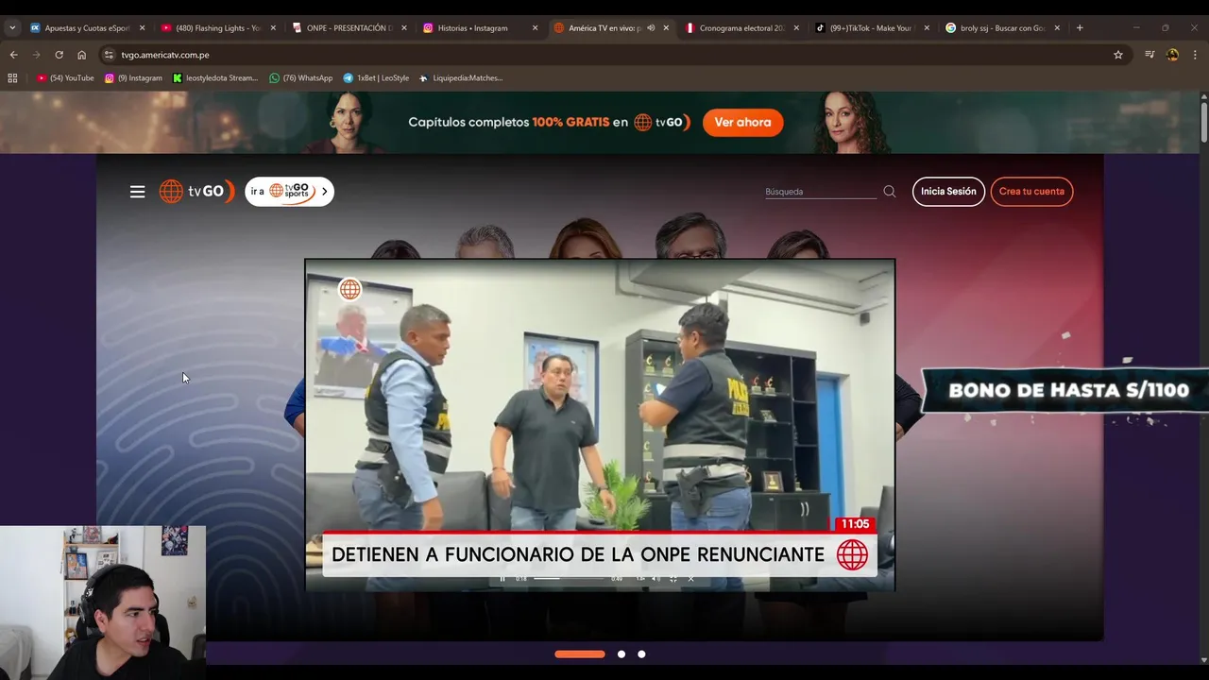Focus the Búsqueda search field
Viewport: 1209px width, 680px height.
[820, 192]
